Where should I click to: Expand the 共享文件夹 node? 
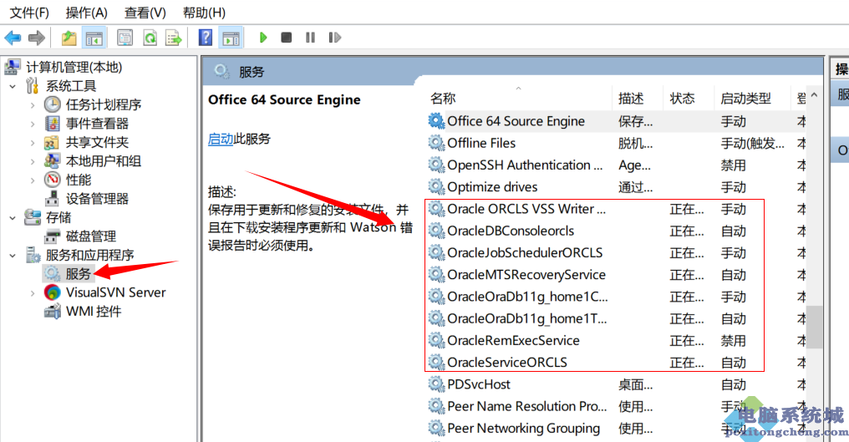(x=33, y=142)
